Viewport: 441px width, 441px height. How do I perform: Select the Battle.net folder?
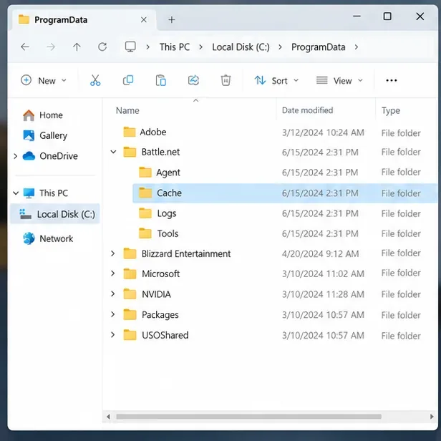tap(151, 152)
